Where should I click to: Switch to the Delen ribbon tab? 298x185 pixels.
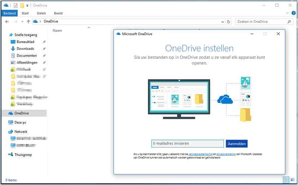pos(41,13)
